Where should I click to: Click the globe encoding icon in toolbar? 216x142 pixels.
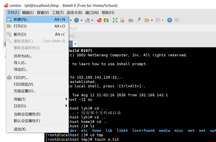point(76,20)
